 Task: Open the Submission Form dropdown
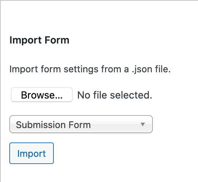pyautogui.click(x=81, y=124)
